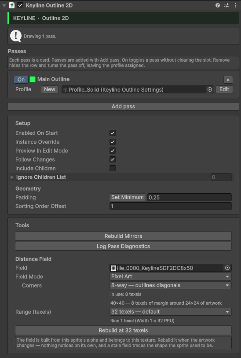Click the C# script icon in header
The width and height of the screenshot is (241, 358).
point(11,5)
